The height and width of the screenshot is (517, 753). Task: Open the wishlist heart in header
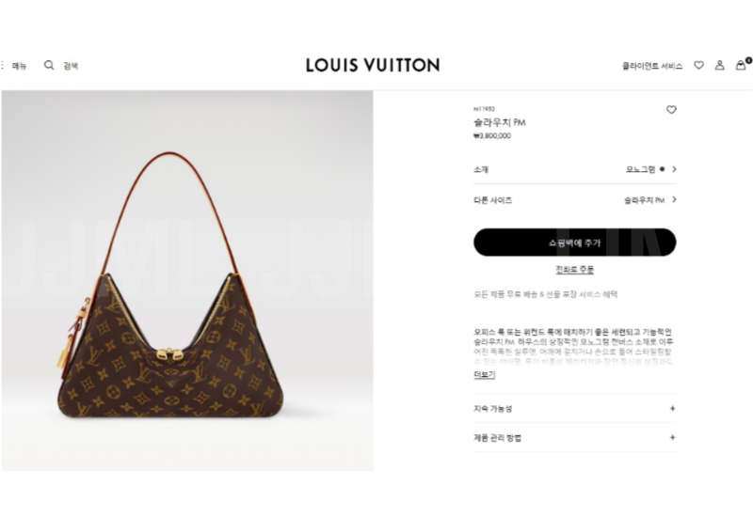coord(698,65)
